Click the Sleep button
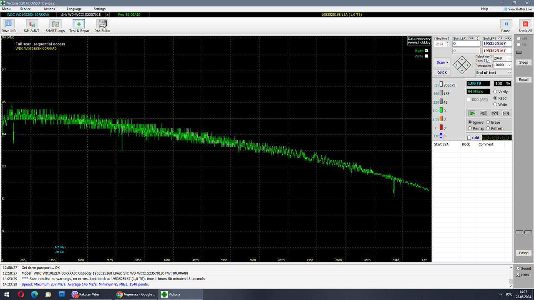 (524, 62)
